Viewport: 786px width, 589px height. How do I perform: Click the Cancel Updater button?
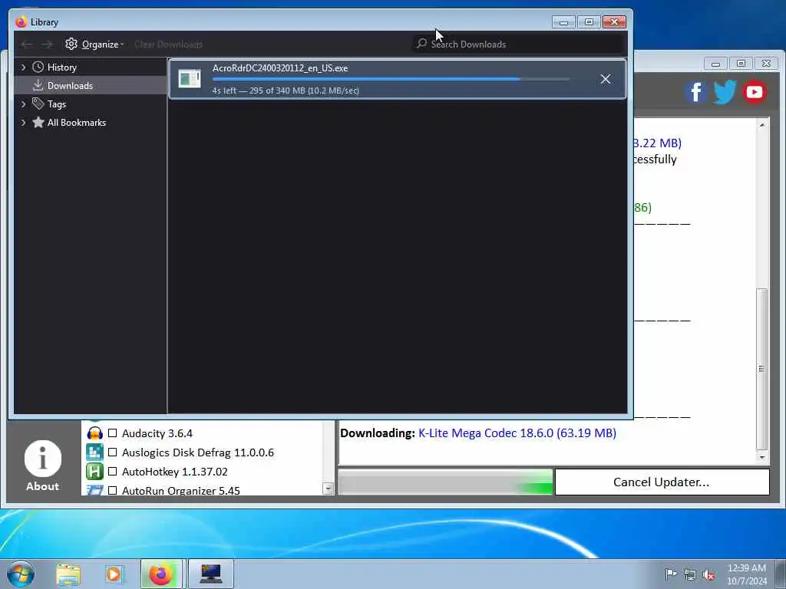[662, 482]
